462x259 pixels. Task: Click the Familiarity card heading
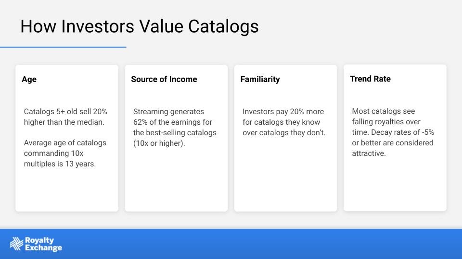(x=260, y=79)
